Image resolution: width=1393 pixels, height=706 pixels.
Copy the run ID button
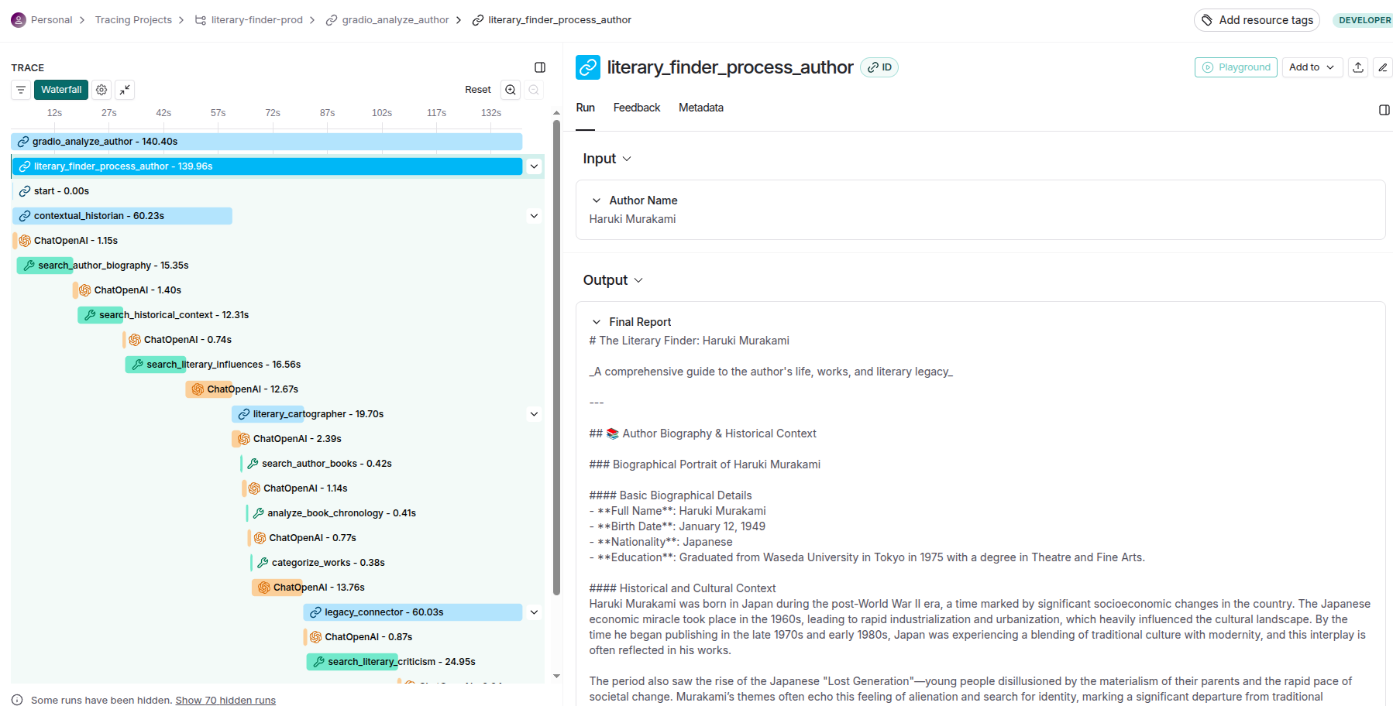(879, 67)
